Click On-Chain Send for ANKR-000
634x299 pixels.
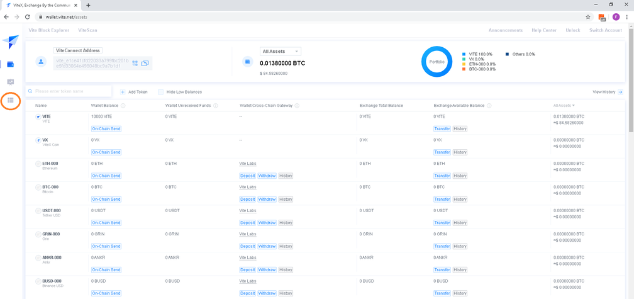pyautogui.click(x=106, y=269)
